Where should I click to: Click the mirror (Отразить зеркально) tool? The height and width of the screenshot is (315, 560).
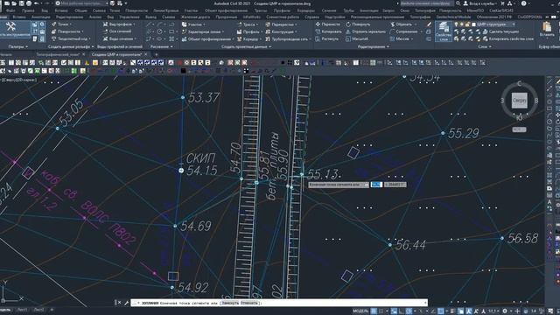(x=366, y=31)
